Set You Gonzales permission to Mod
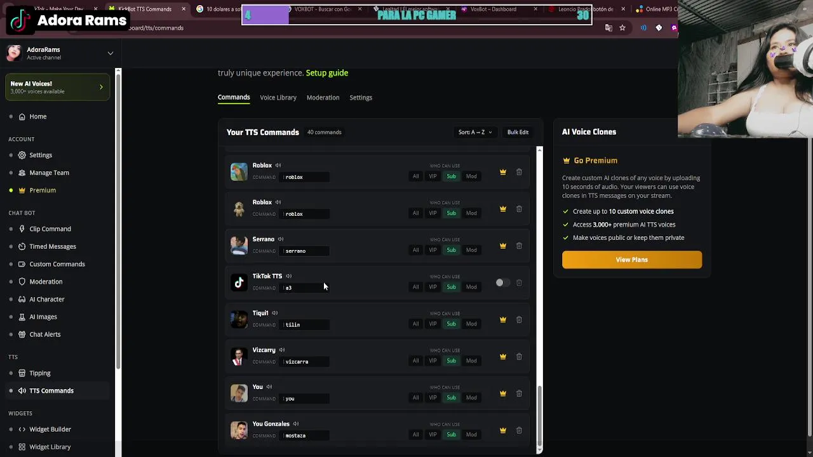The image size is (813, 457). tap(471, 435)
